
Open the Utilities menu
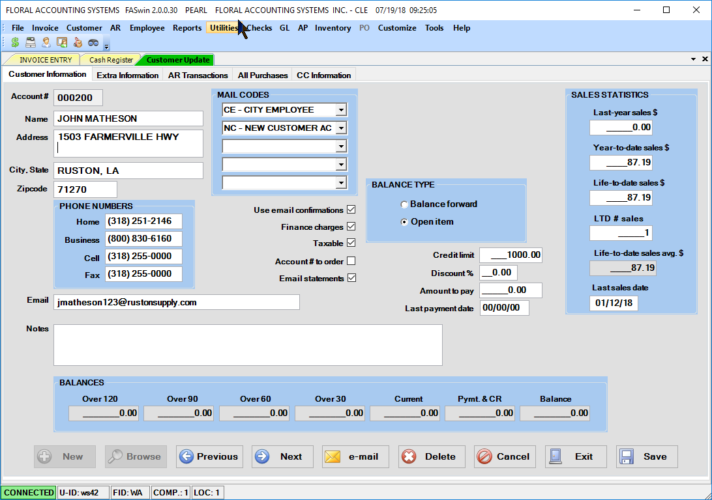tap(224, 27)
